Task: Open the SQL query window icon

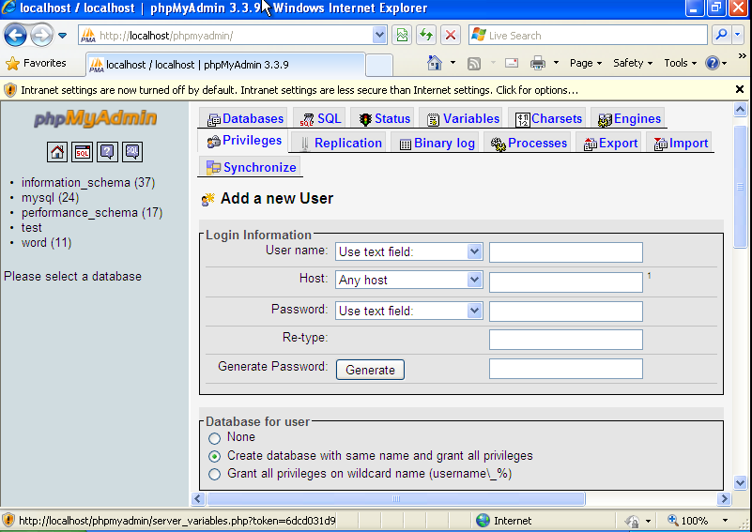Action: click(x=83, y=151)
